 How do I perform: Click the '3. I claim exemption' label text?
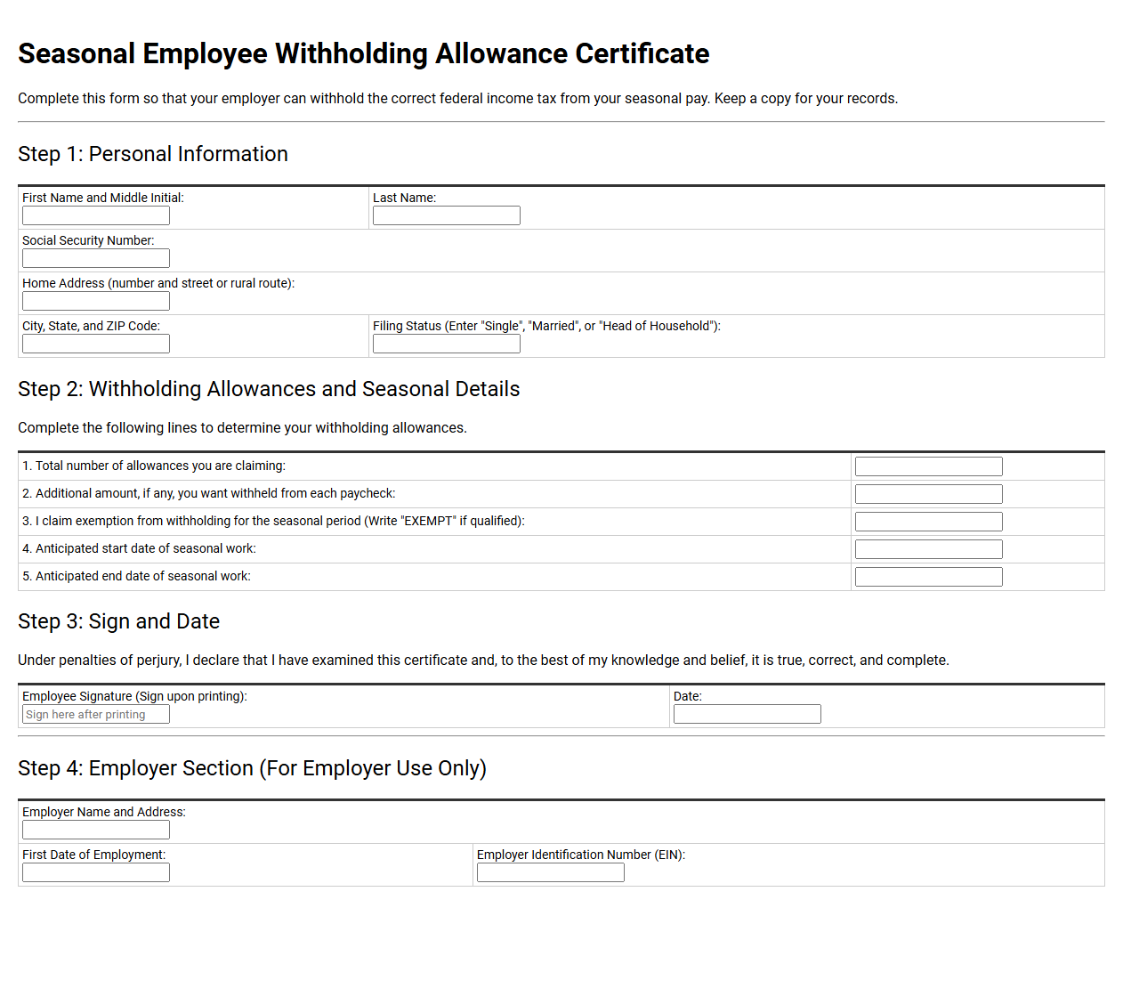(274, 521)
